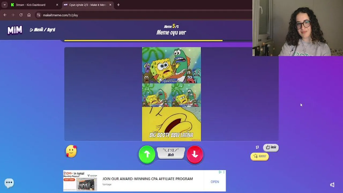The width and height of the screenshot is (343, 193).
Task: Expand the tab search dropdown
Action: coord(5,5)
